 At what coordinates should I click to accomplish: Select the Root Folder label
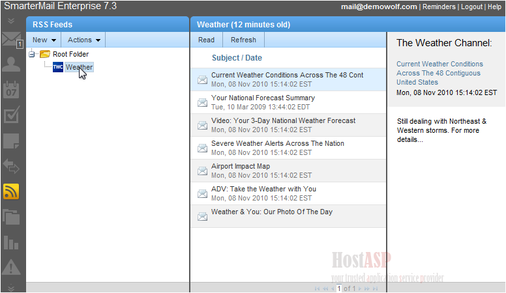70,54
